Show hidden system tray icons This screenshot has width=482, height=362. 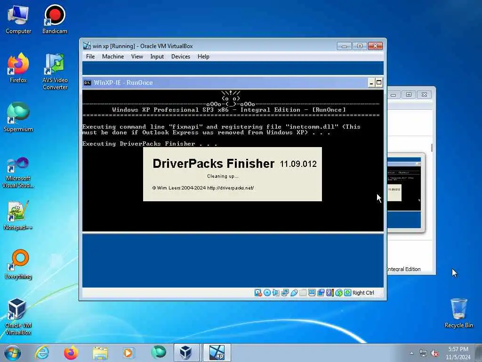pos(411,353)
